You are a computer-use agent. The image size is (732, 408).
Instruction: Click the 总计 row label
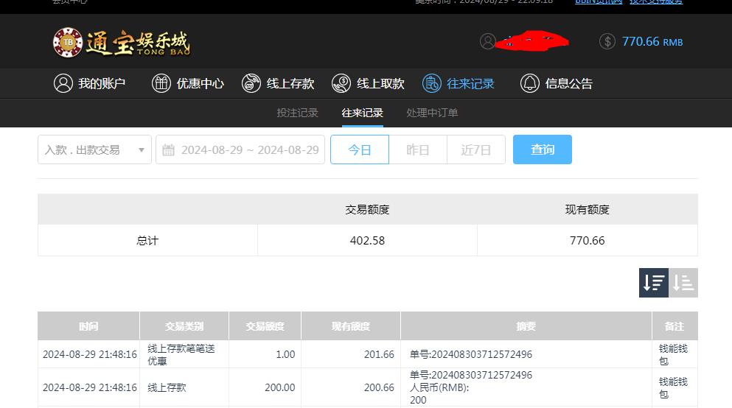coord(147,241)
